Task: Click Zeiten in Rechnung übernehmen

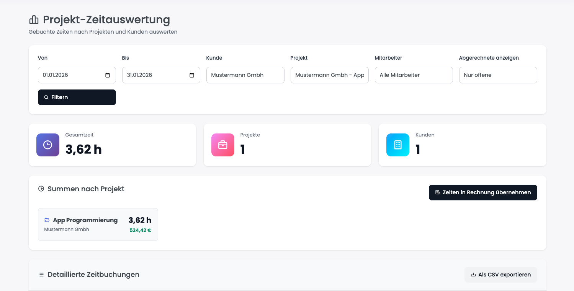Action: pos(483,192)
